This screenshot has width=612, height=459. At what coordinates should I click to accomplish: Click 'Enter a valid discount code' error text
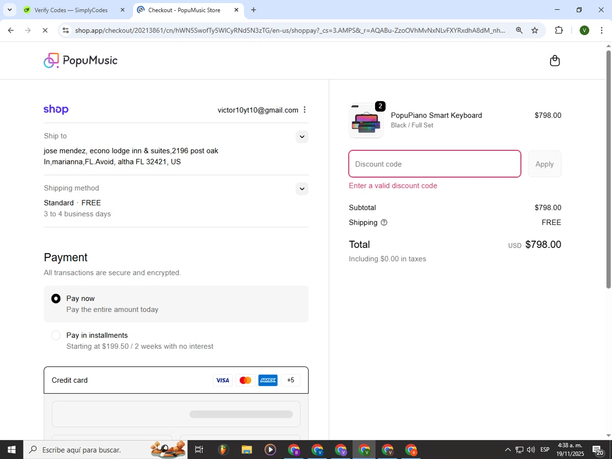(x=393, y=186)
